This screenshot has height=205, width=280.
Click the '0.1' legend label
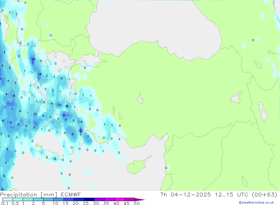(5, 203)
